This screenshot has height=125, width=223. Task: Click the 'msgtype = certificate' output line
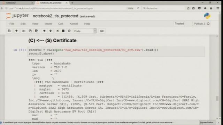60,86
